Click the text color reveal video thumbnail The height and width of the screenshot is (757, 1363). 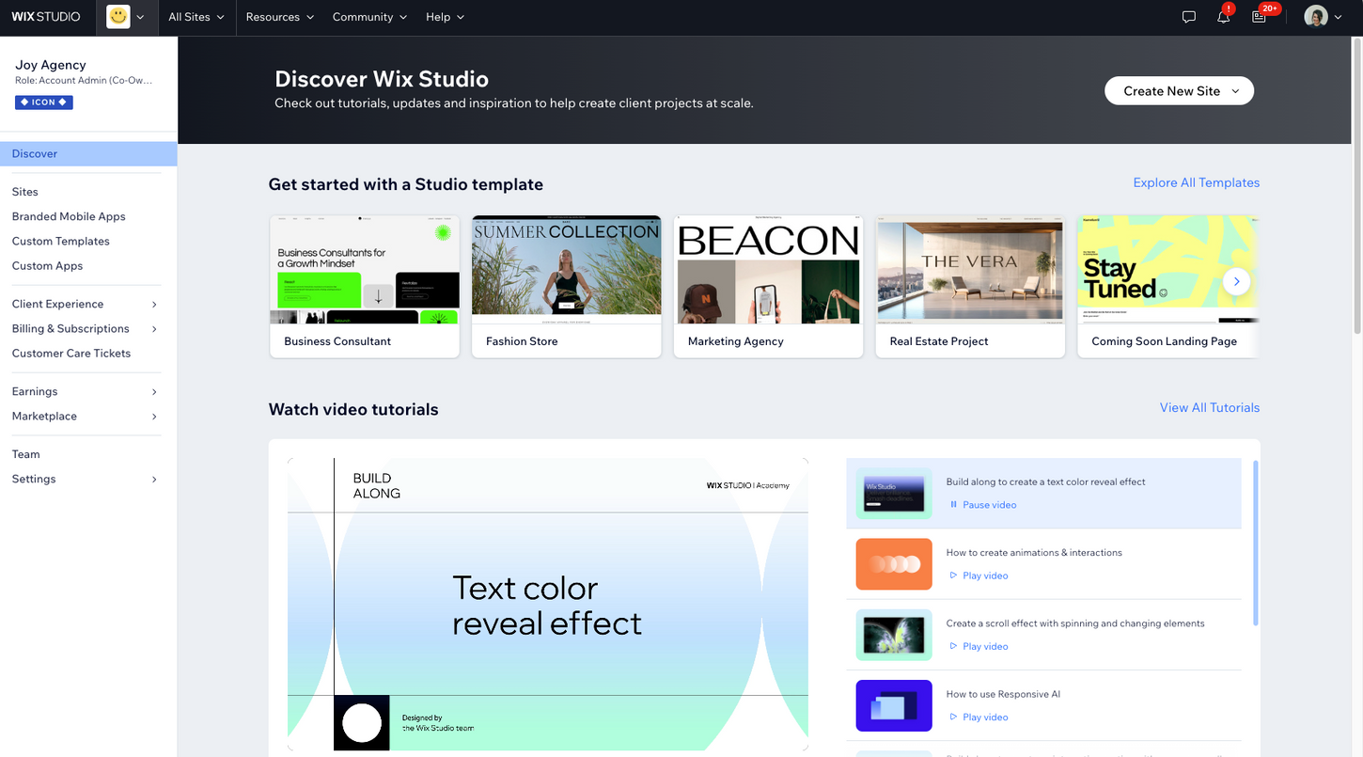[x=894, y=493]
